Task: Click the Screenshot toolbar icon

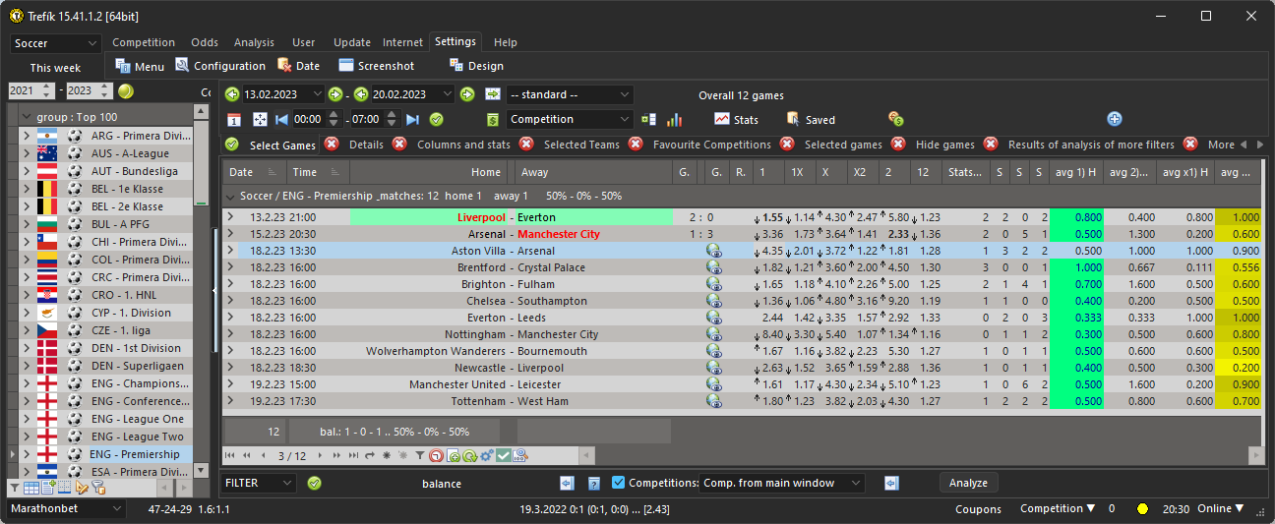Action: point(346,66)
